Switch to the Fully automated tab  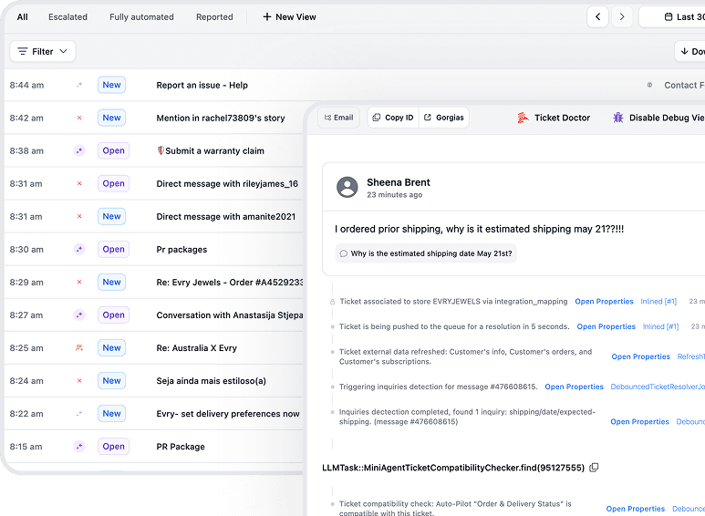click(141, 16)
